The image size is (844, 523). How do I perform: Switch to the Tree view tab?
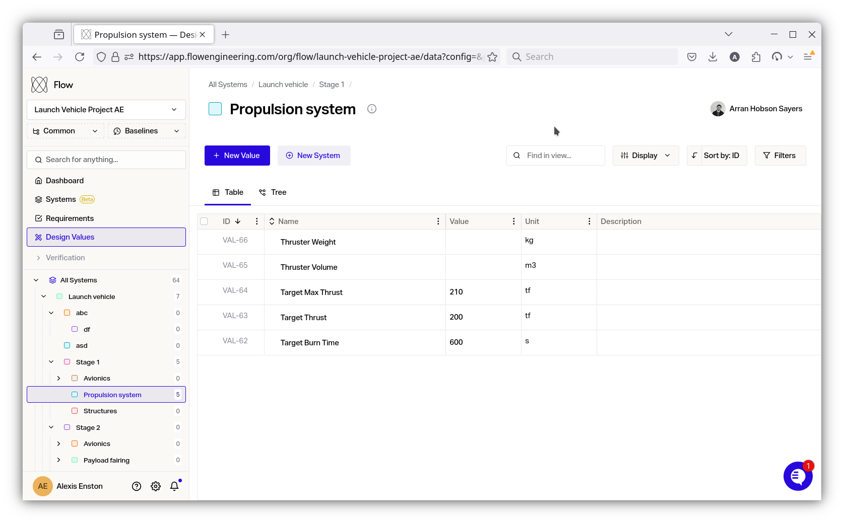(x=273, y=192)
